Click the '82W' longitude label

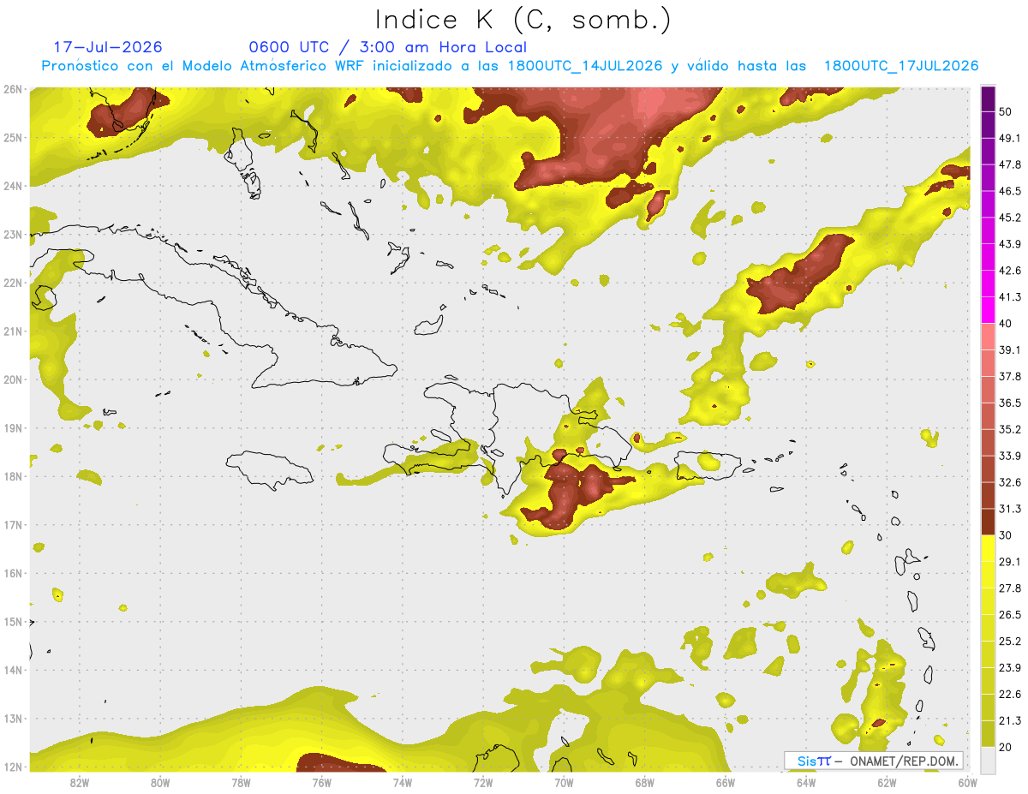(x=80, y=783)
